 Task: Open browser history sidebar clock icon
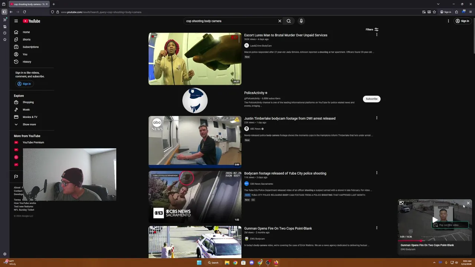(x=4, y=33)
